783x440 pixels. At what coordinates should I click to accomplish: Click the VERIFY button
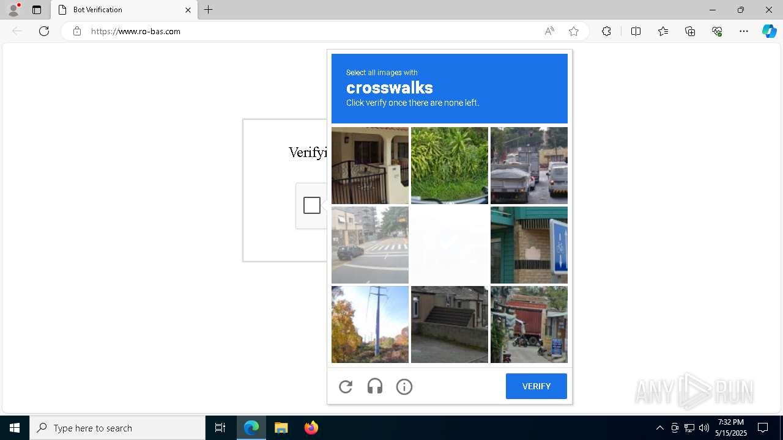pos(536,386)
